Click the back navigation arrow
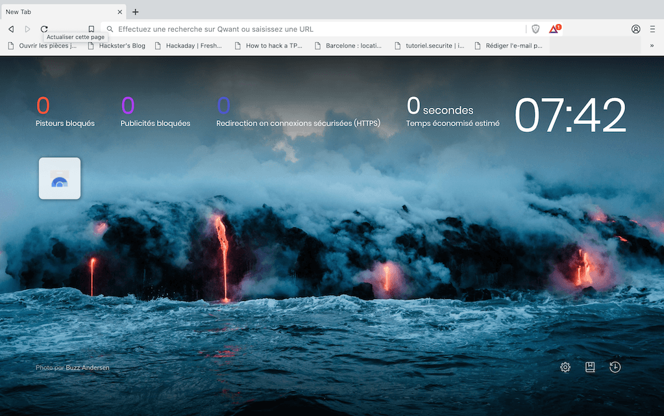This screenshot has width=664, height=416. (x=11, y=29)
